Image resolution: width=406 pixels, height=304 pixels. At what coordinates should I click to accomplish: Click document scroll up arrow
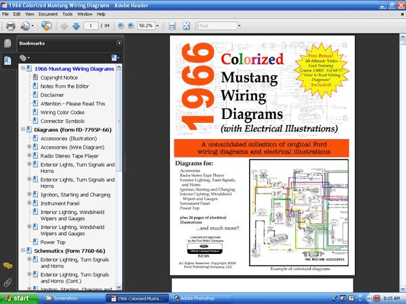(x=403, y=36)
